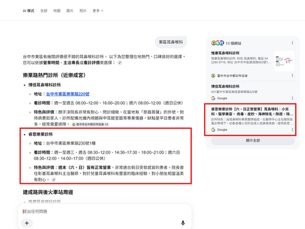
Task: Click the plus button to add an attachment
Action: point(27,223)
